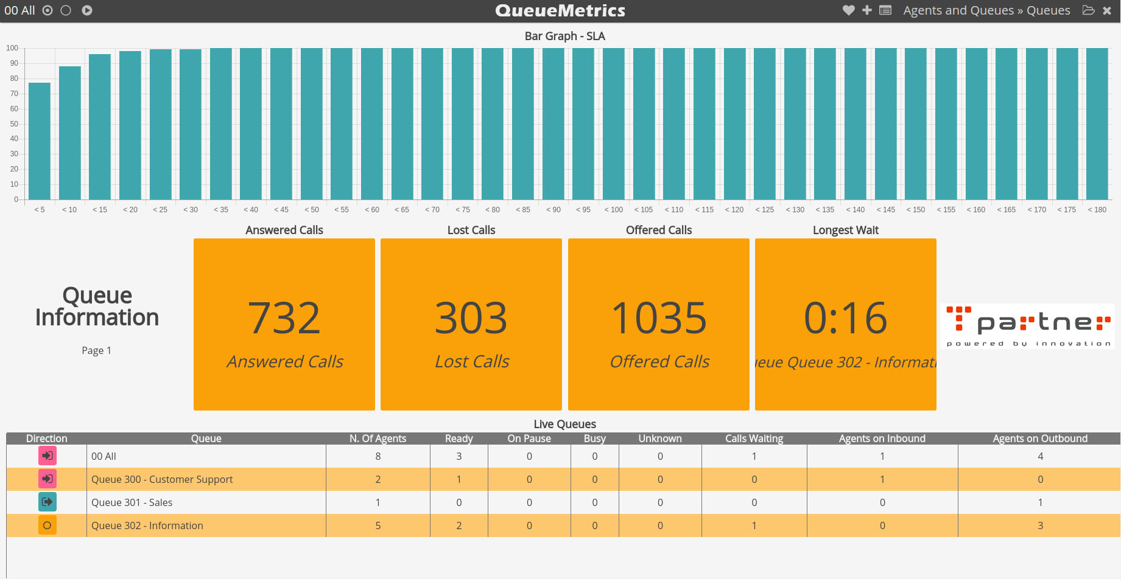Click the inbound icon for 00 All
Screen dimensions: 1121x579
47,456
